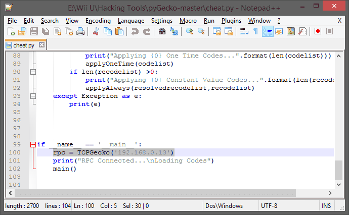Click the Save All toolbar icon

point(46,31)
